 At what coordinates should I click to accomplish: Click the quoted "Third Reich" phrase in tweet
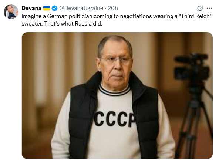(x=195, y=16)
